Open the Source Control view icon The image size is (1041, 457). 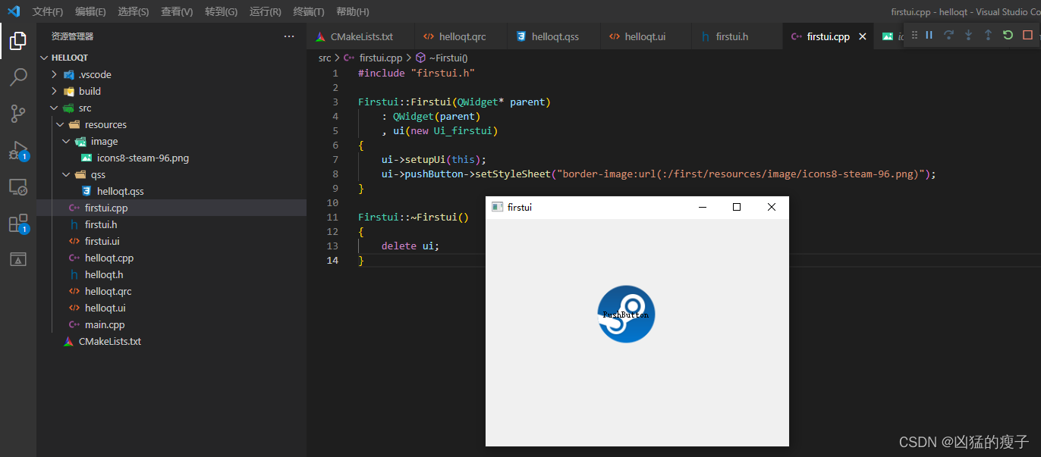pyautogui.click(x=18, y=114)
